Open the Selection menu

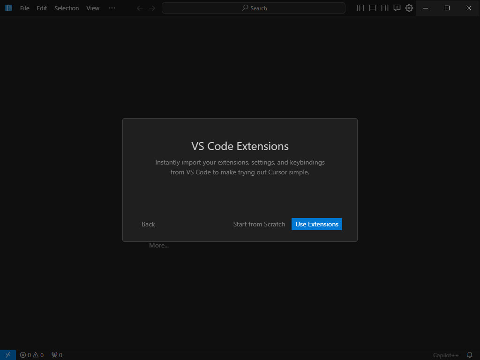(67, 8)
